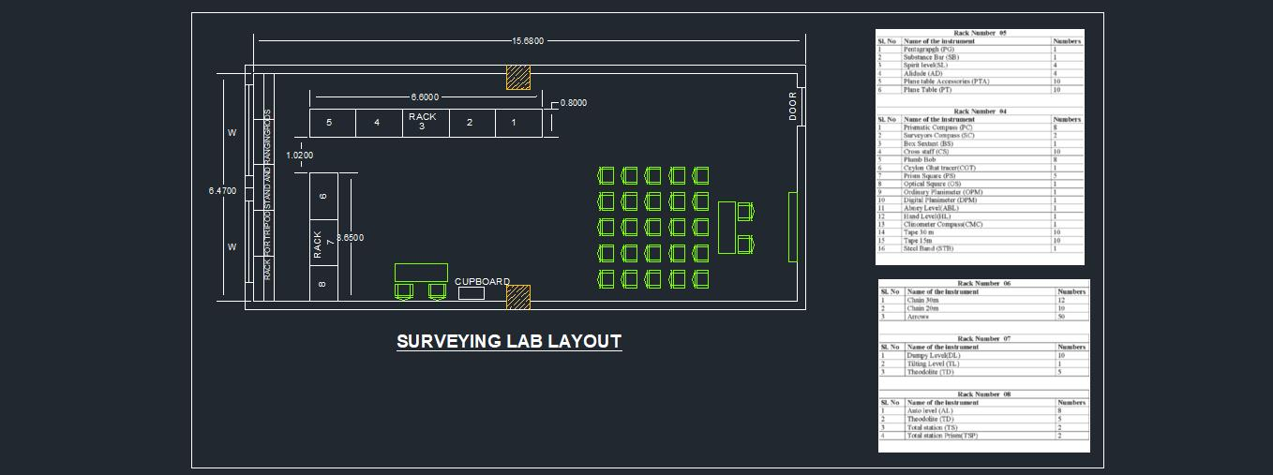This screenshot has height=475, width=1273.
Task: Select the Rack Number 06 table heading
Action: click(x=983, y=283)
